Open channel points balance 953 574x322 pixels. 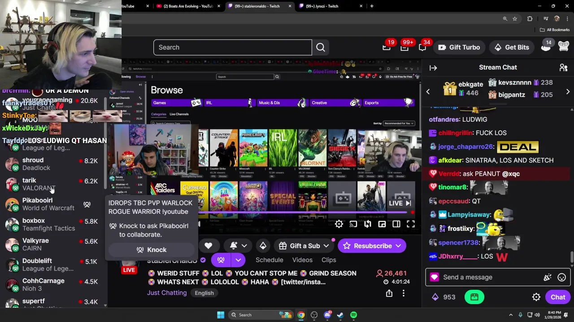coord(444,297)
